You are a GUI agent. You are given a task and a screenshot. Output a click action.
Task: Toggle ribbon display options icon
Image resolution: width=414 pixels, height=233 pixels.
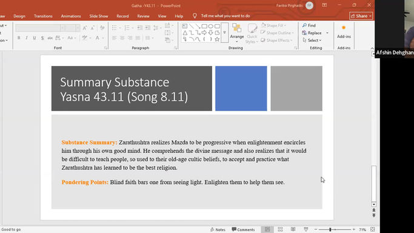324,5
